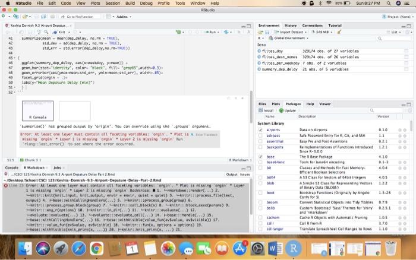
Task: Open the Run options dropdown arrow
Action: [218, 32]
